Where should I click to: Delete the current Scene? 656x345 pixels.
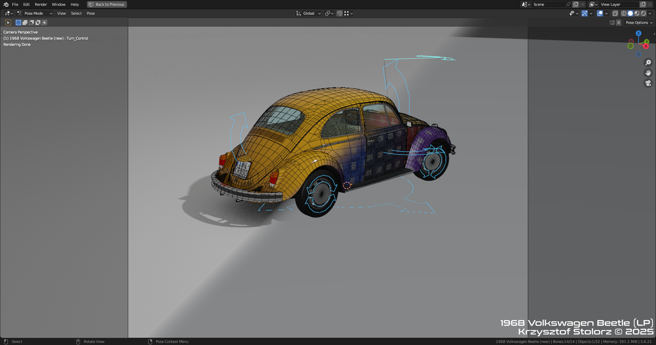pyautogui.click(x=583, y=4)
